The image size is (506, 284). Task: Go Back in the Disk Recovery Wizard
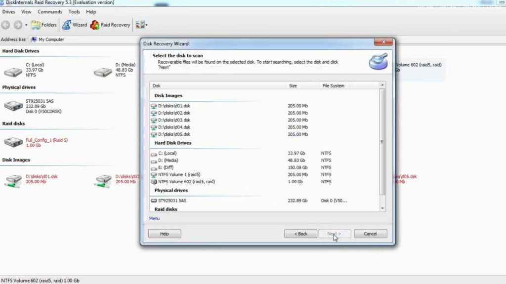tap(300, 234)
